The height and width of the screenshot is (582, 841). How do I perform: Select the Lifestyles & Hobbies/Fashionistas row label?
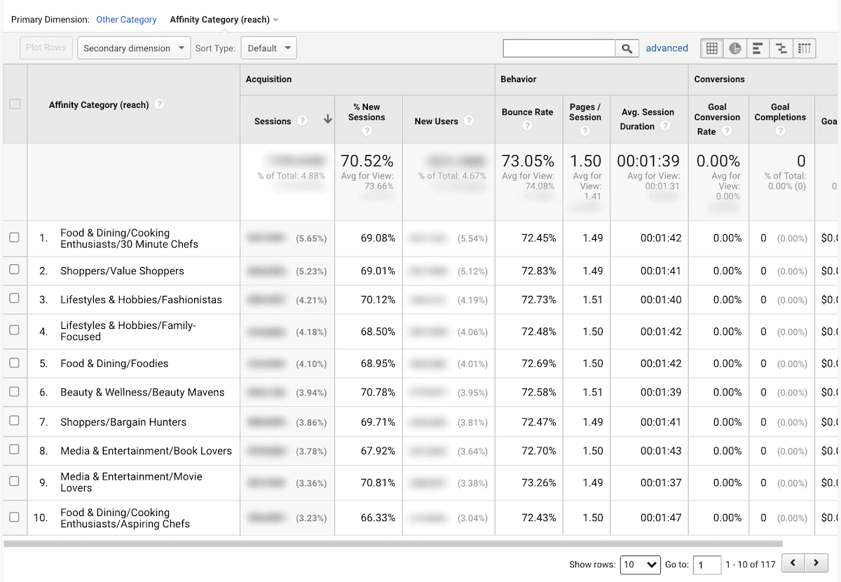pyautogui.click(x=141, y=299)
